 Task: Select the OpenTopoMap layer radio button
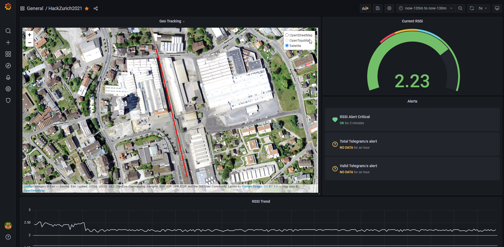click(x=287, y=40)
